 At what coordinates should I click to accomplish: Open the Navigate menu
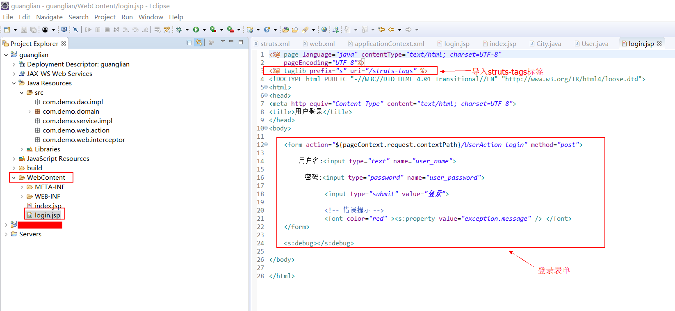(x=49, y=17)
